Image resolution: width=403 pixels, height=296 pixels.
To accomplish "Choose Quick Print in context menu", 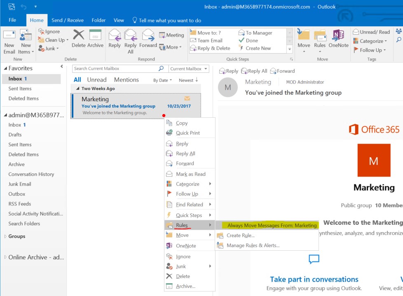I will point(188,133).
